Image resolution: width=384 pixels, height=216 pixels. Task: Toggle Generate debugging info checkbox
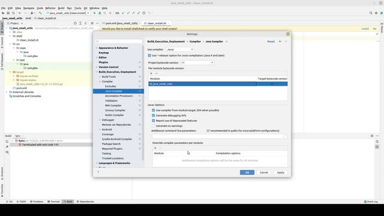pos(154,115)
